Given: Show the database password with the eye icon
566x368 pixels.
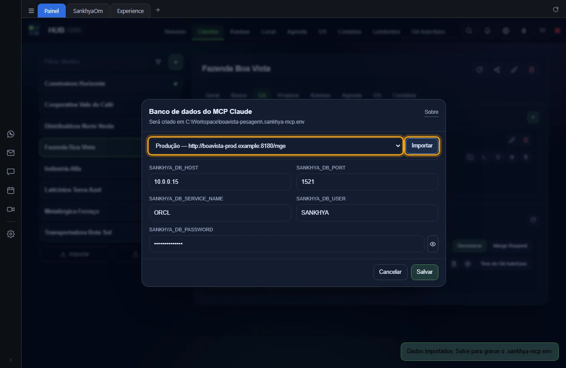Looking at the screenshot, I should point(433,244).
